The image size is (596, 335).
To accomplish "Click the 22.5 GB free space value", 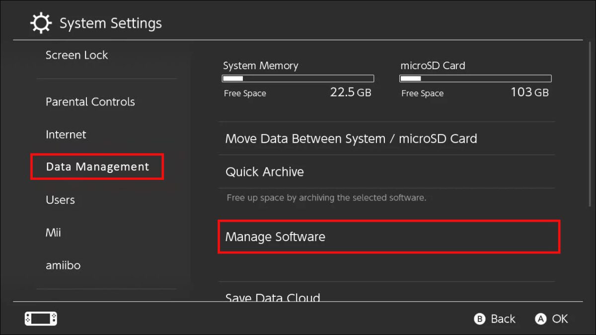I will click(350, 92).
